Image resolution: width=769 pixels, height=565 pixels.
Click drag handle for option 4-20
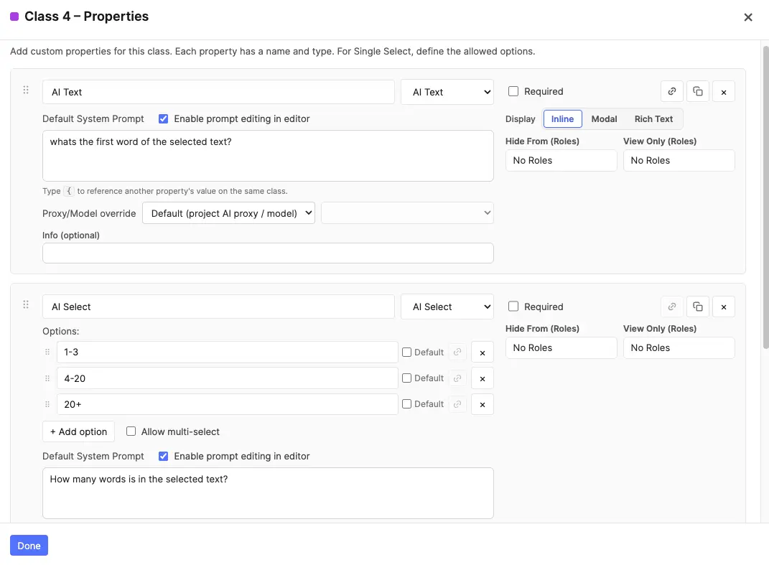pyautogui.click(x=47, y=378)
